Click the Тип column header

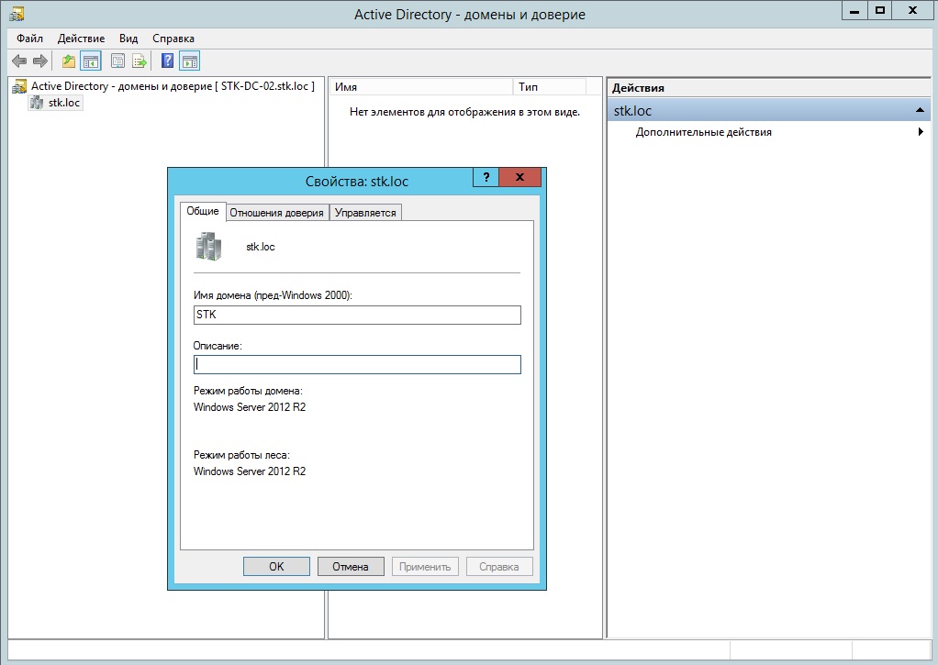549,87
